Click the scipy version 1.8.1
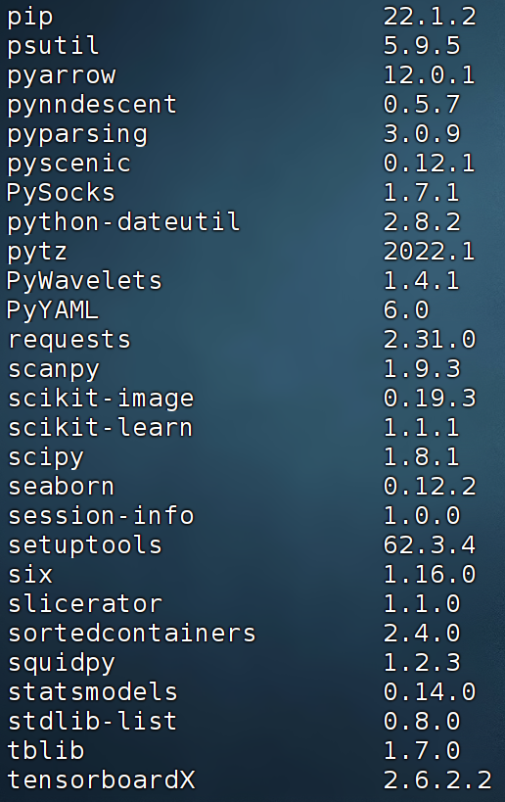Image resolution: width=505 pixels, height=802 pixels. click(422, 456)
